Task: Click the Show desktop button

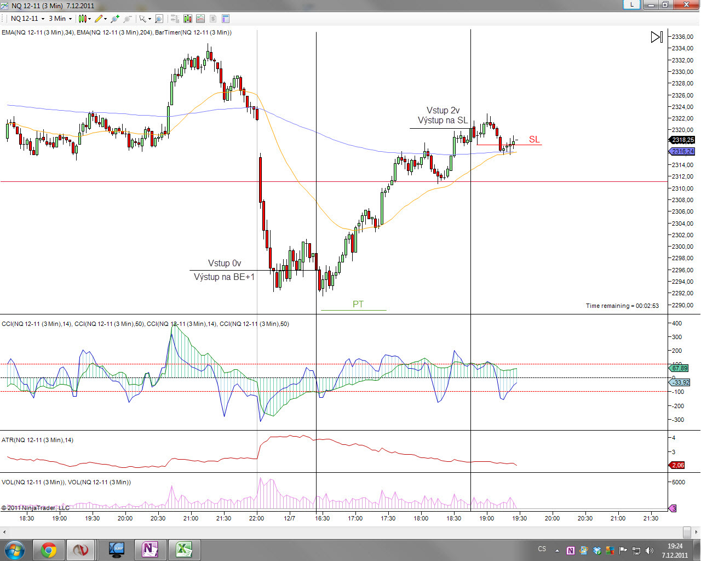Action: tap(697, 550)
